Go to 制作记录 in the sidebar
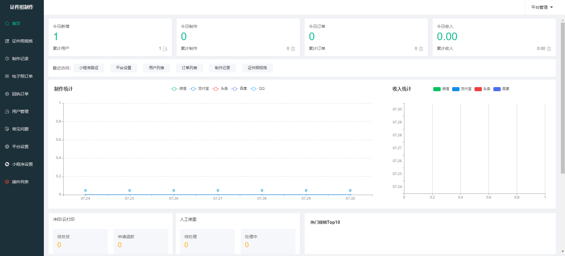The image size is (565, 256). tap(22, 59)
